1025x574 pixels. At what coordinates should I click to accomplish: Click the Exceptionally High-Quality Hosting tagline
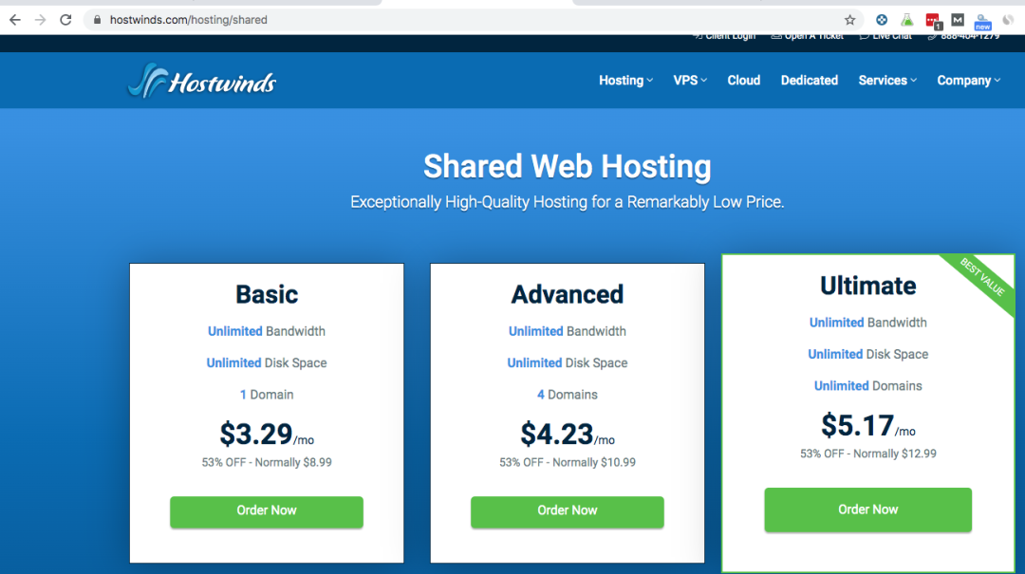(568, 202)
